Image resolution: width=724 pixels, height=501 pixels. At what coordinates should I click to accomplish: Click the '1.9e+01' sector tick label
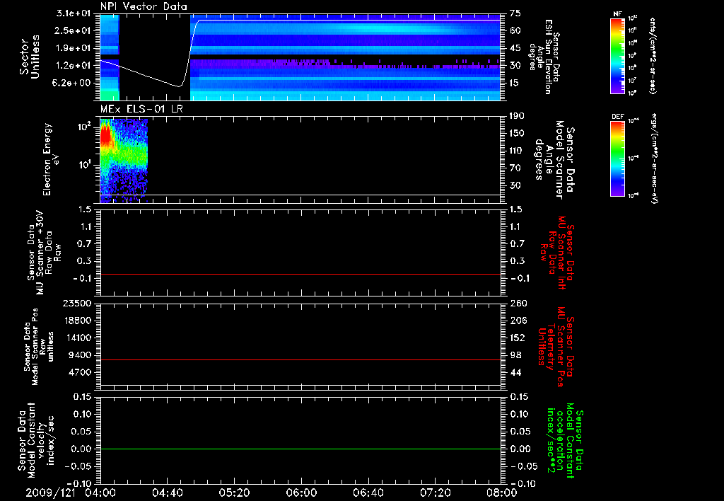74,48
